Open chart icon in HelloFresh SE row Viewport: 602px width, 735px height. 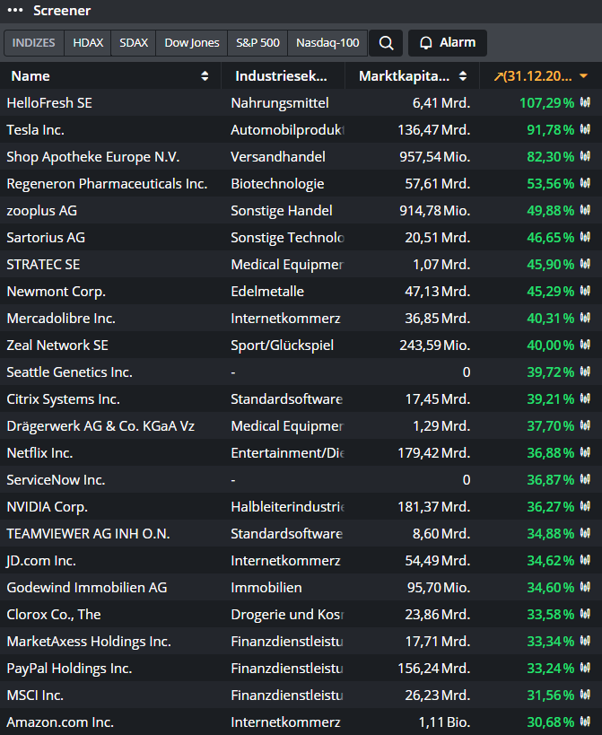pos(585,103)
